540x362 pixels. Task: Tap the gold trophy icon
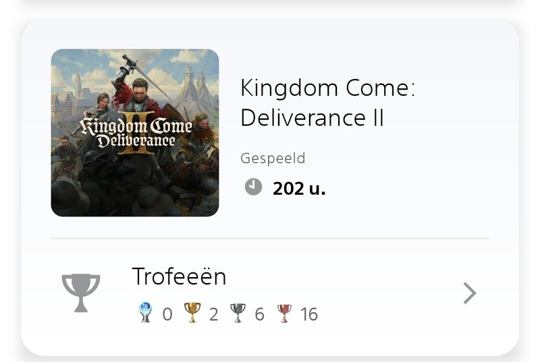pos(192,313)
